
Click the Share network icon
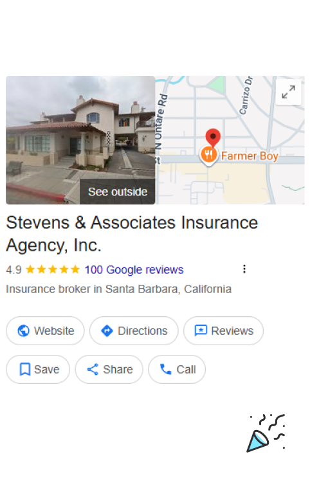point(93,369)
